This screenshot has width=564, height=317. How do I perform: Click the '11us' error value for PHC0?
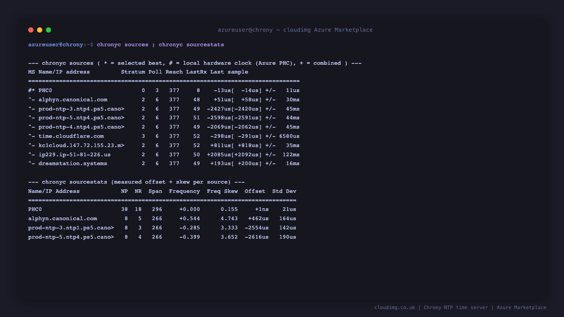tap(293, 90)
